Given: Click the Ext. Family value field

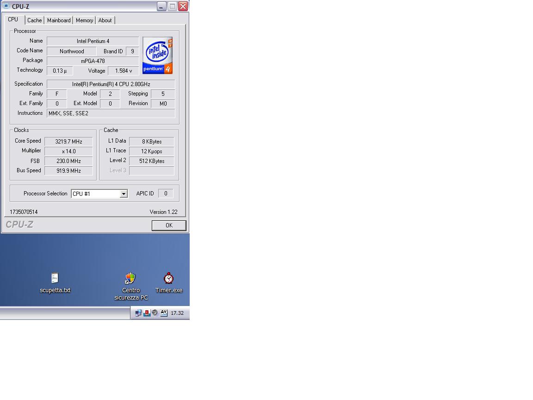Looking at the screenshot, I should [57, 103].
